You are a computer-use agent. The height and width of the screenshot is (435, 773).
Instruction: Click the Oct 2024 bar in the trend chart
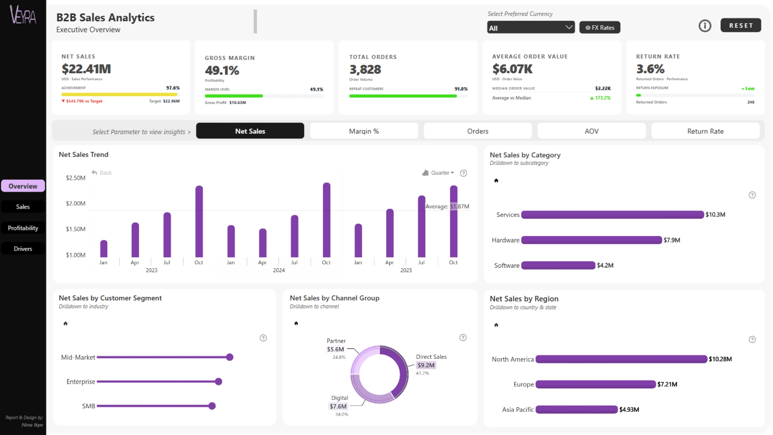327,220
